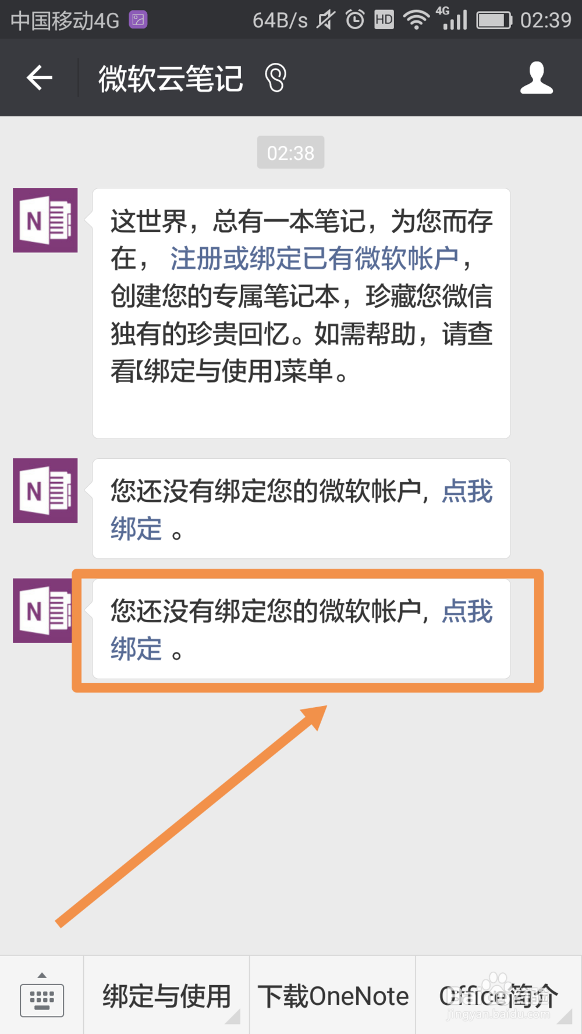Open 注册或绑定已有微软帐户 link
The image size is (582, 1034).
[314, 258]
